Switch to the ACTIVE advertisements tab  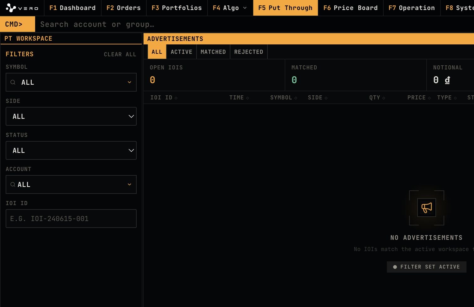[182, 52]
